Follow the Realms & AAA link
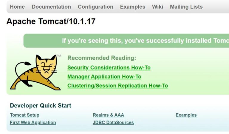 coord(108,115)
